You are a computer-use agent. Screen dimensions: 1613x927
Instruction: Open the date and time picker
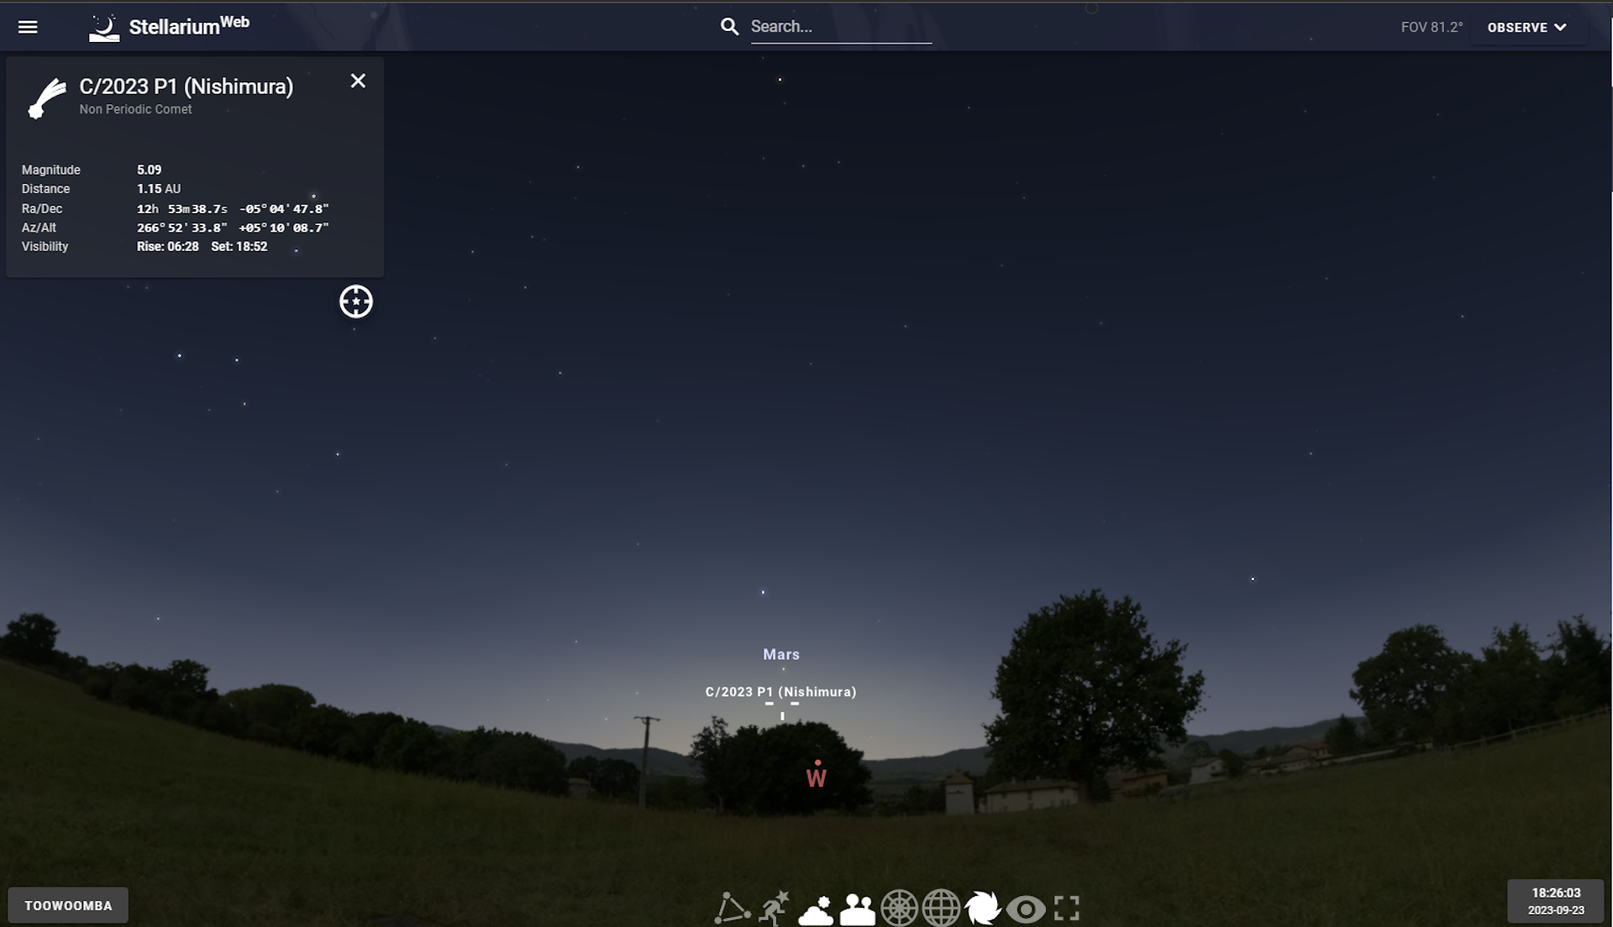pyautogui.click(x=1555, y=901)
